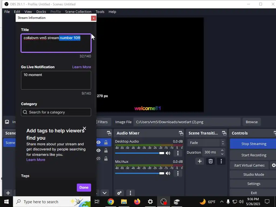Open Desktop Audio three-dot options menu
This screenshot has width=276, height=207.
point(178,153)
